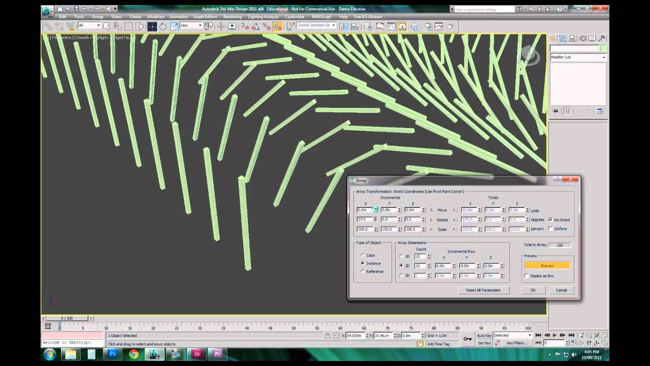The height and width of the screenshot is (366, 650).
Task: Open Create Selection Set dropdown
Action: pos(316,25)
